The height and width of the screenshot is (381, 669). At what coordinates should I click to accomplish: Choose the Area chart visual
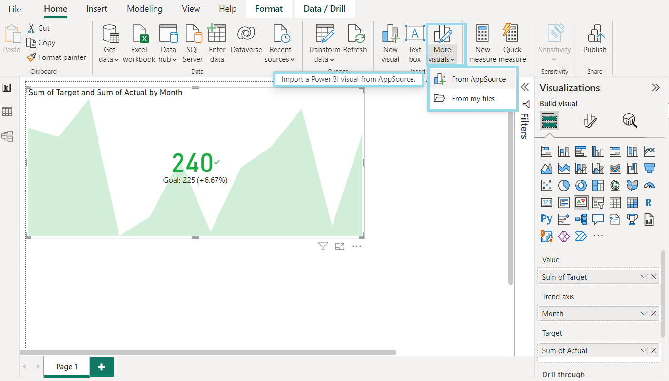pos(547,169)
